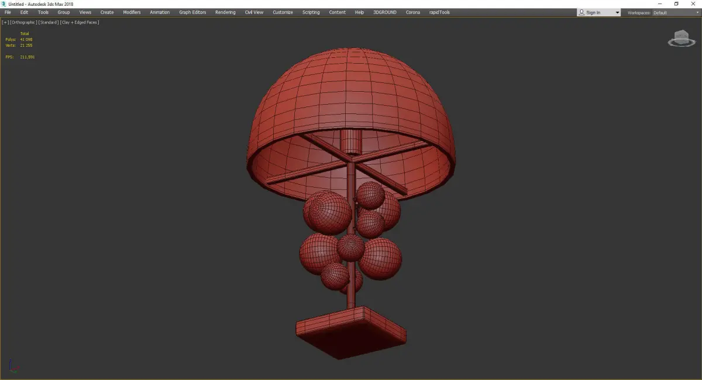This screenshot has height=380, width=702.
Task: Open the Customize menu
Action: click(x=283, y=12)
